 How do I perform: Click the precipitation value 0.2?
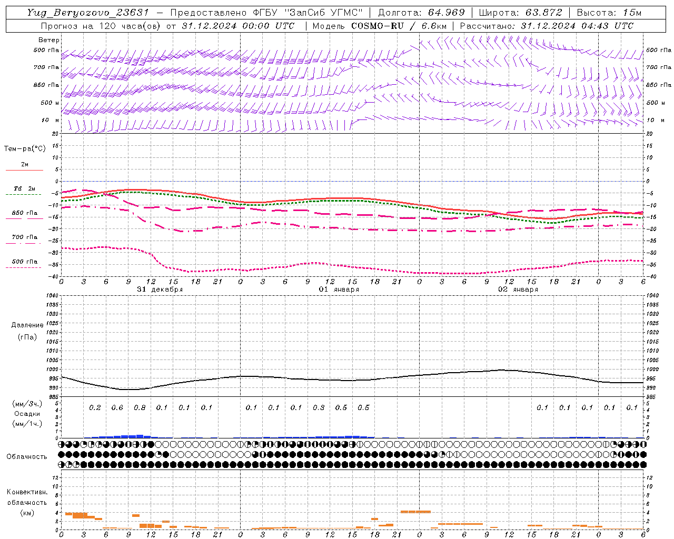[x=95, y=407]
